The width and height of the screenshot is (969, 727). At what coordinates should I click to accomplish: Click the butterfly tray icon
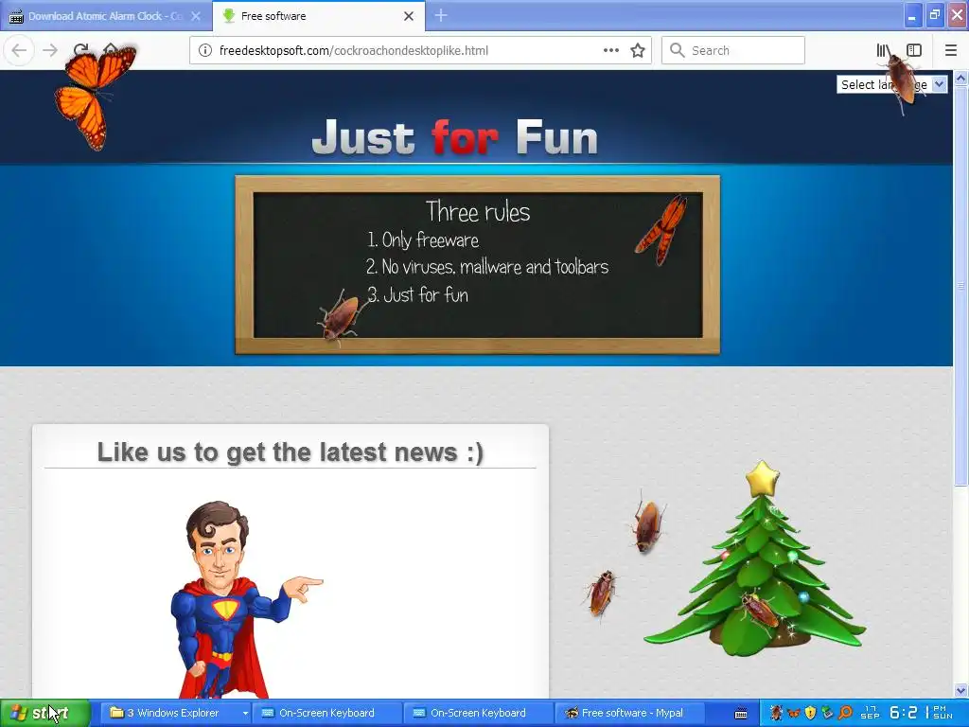(794, 714)
